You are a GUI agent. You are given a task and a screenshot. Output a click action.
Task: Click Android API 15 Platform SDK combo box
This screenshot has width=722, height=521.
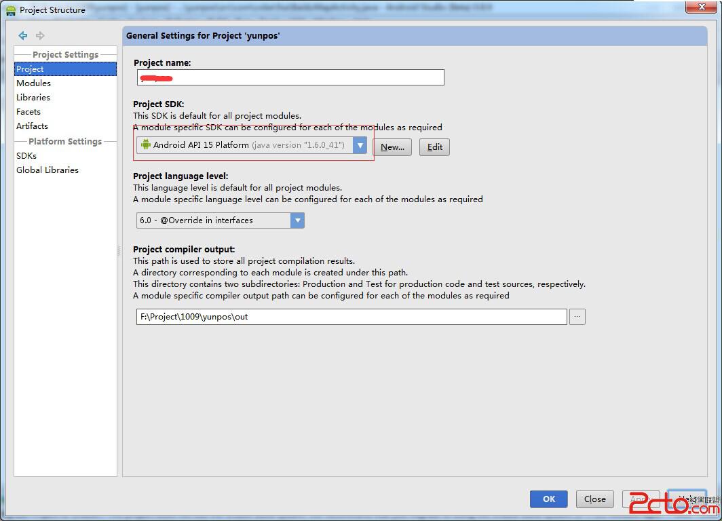coord(251,145)
